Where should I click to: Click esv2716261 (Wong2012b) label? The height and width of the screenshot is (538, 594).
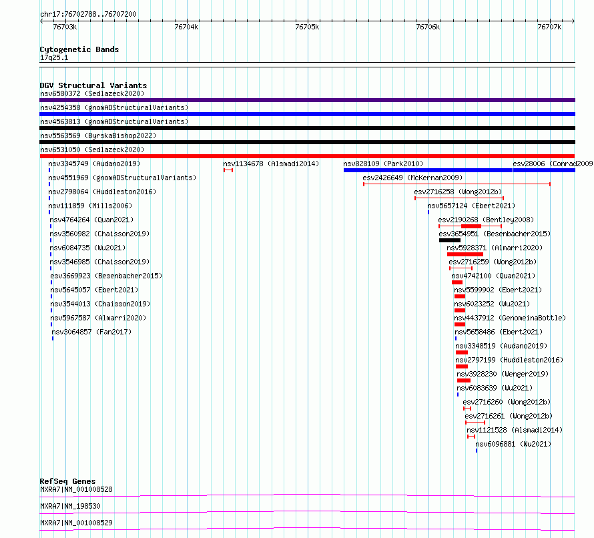tap(509, 416)
